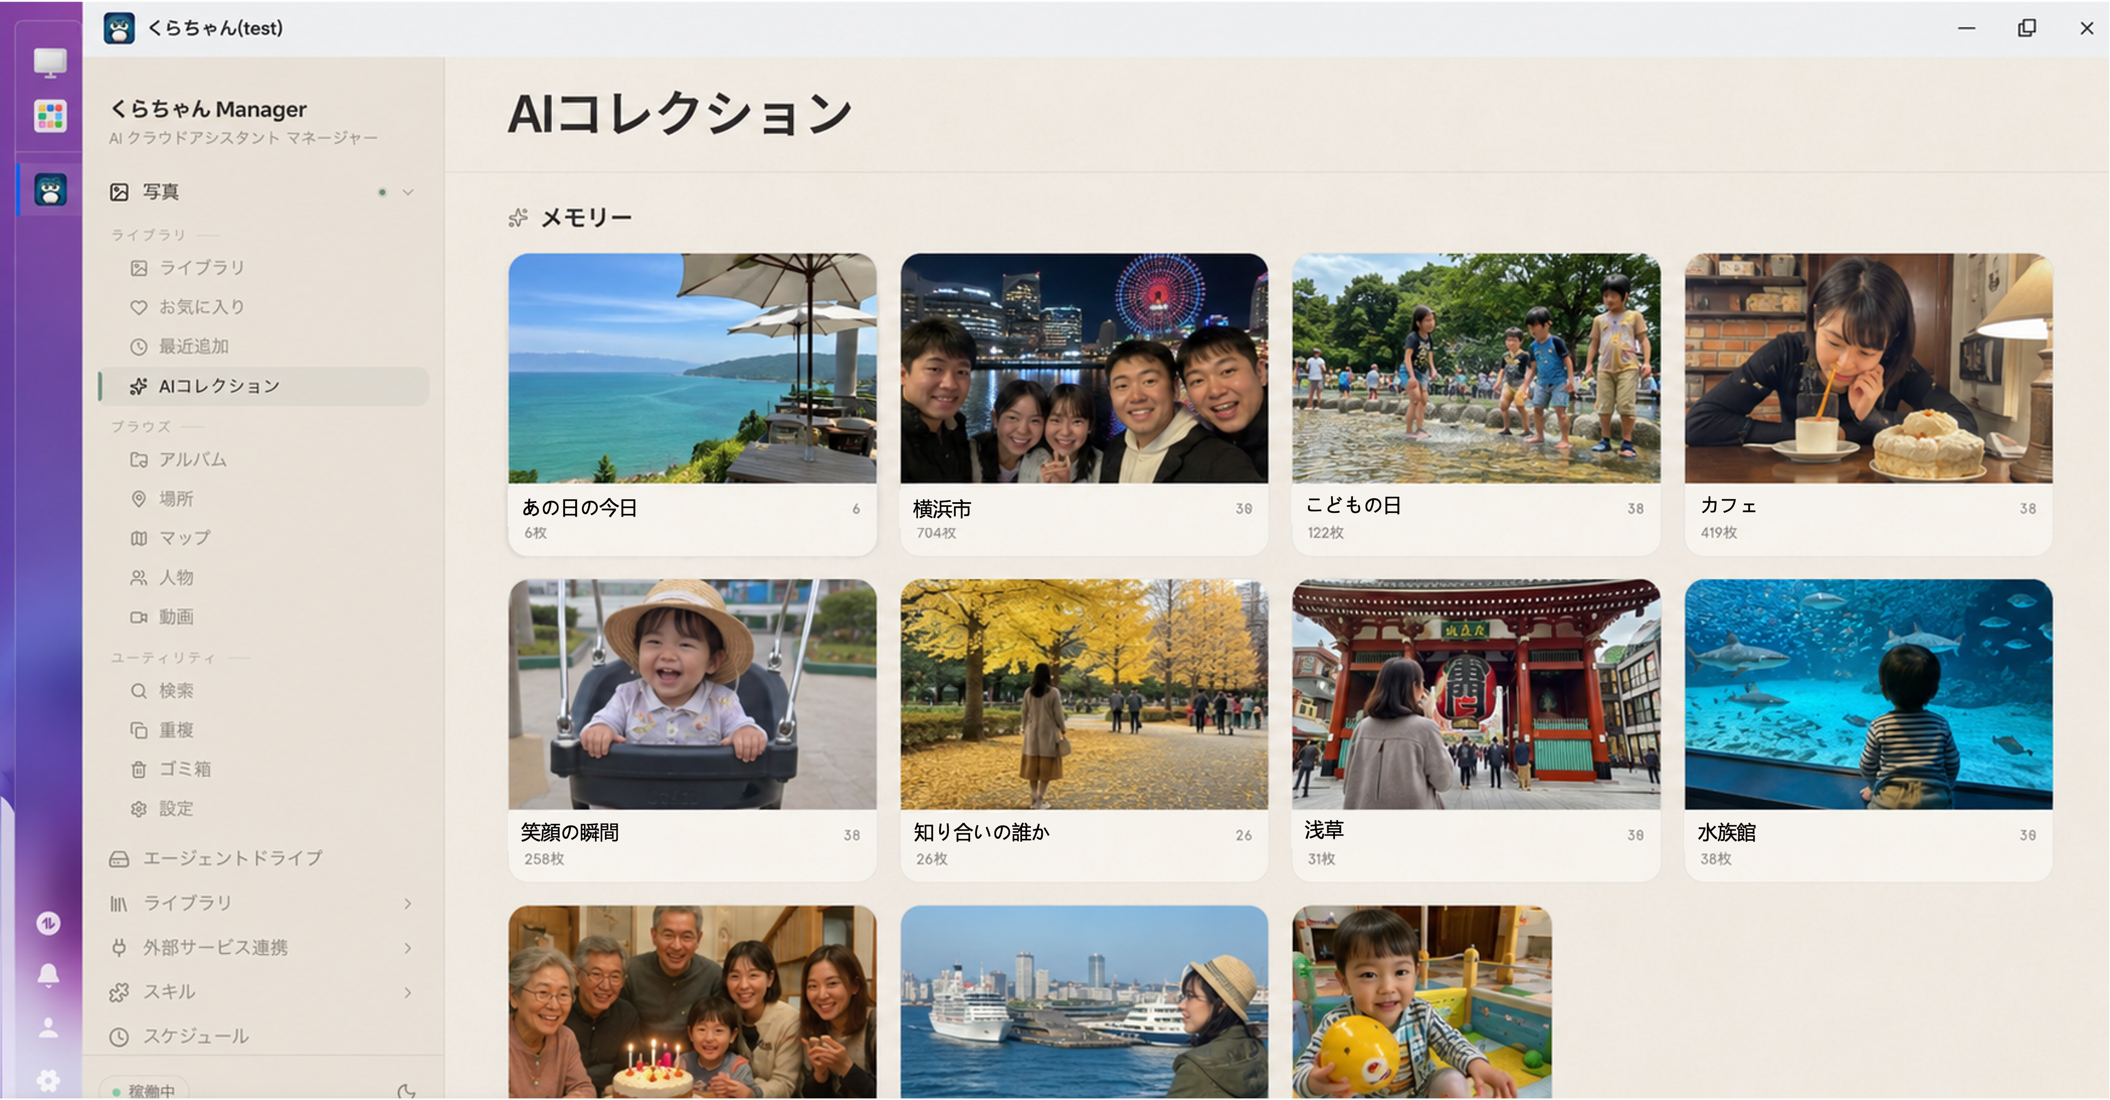Open the 水族館 aquarium thumbnail
This screenshot has width=2110, height=1100.
[1869, 694]
